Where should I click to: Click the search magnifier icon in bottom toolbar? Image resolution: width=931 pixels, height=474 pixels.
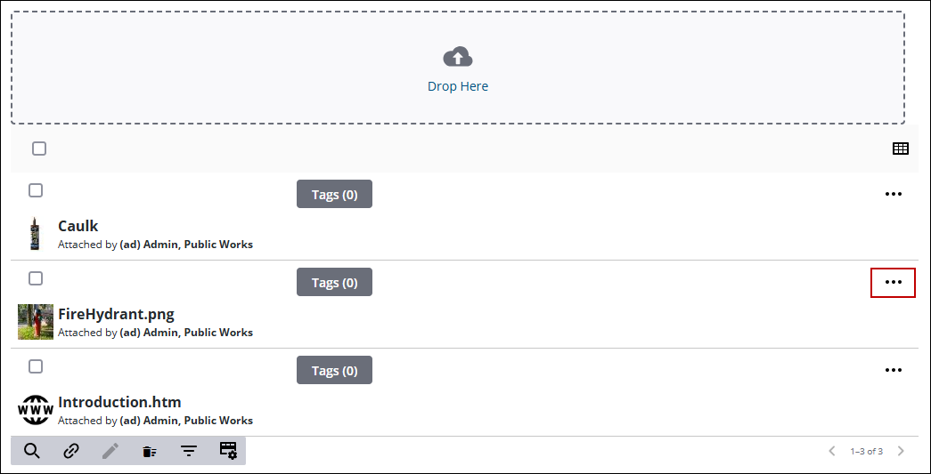pos(32,451)
